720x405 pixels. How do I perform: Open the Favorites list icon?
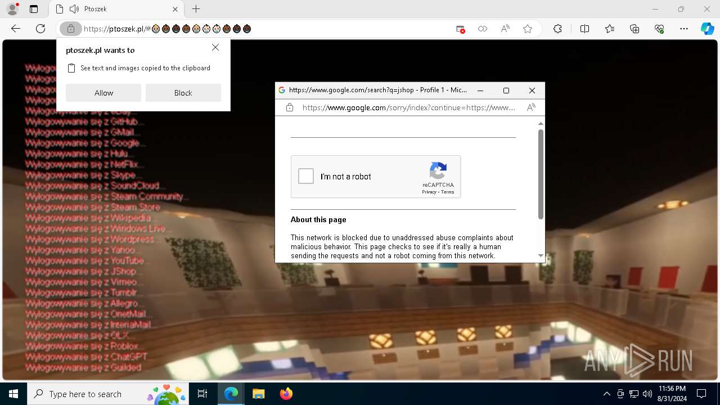[x=610, y=29]
